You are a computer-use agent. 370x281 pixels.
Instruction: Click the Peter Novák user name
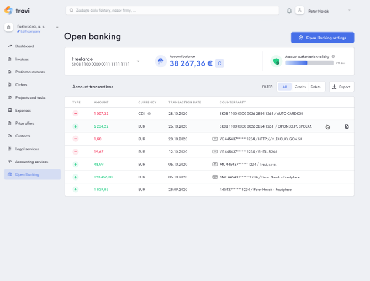coord(318,11)
